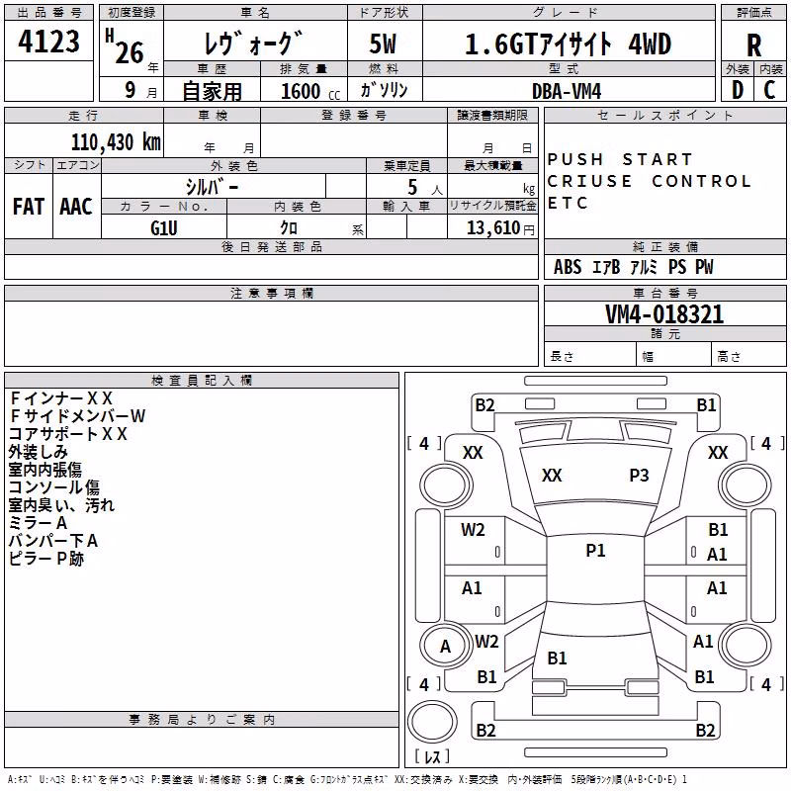Select the registration month 9

click(131, 91)
